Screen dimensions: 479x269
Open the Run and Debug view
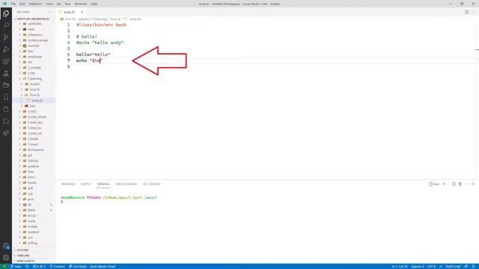[6, 49]
